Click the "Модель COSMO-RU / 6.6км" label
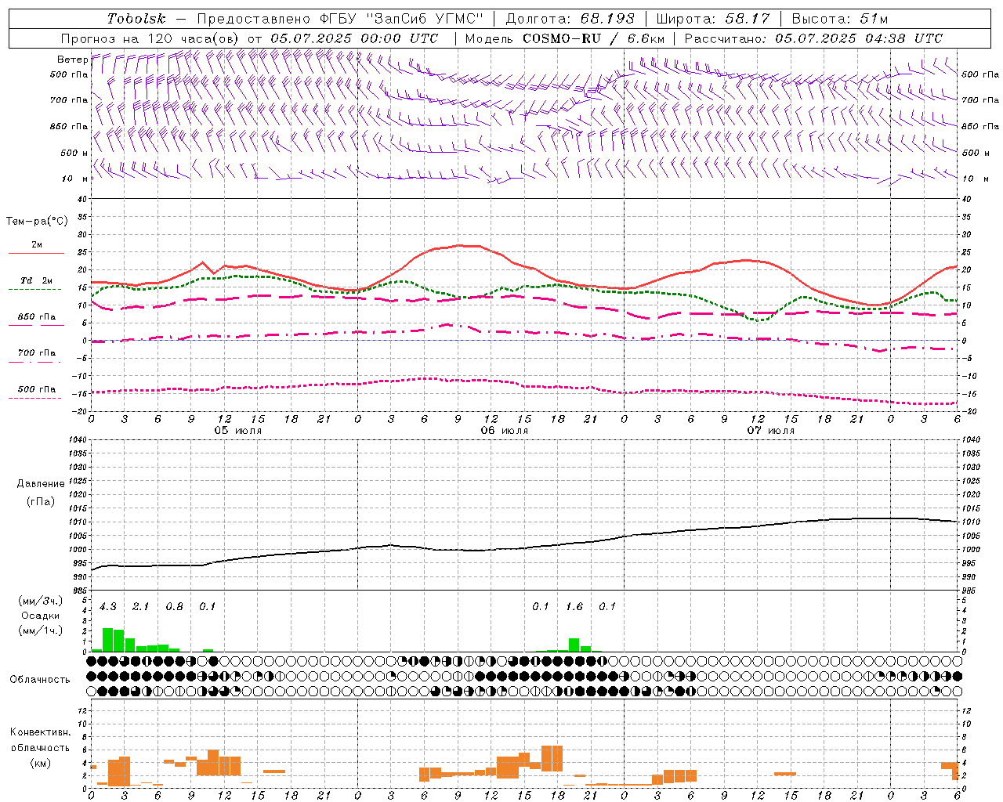The height and width of the screenshot is (802, 1003). pos(565,38)
